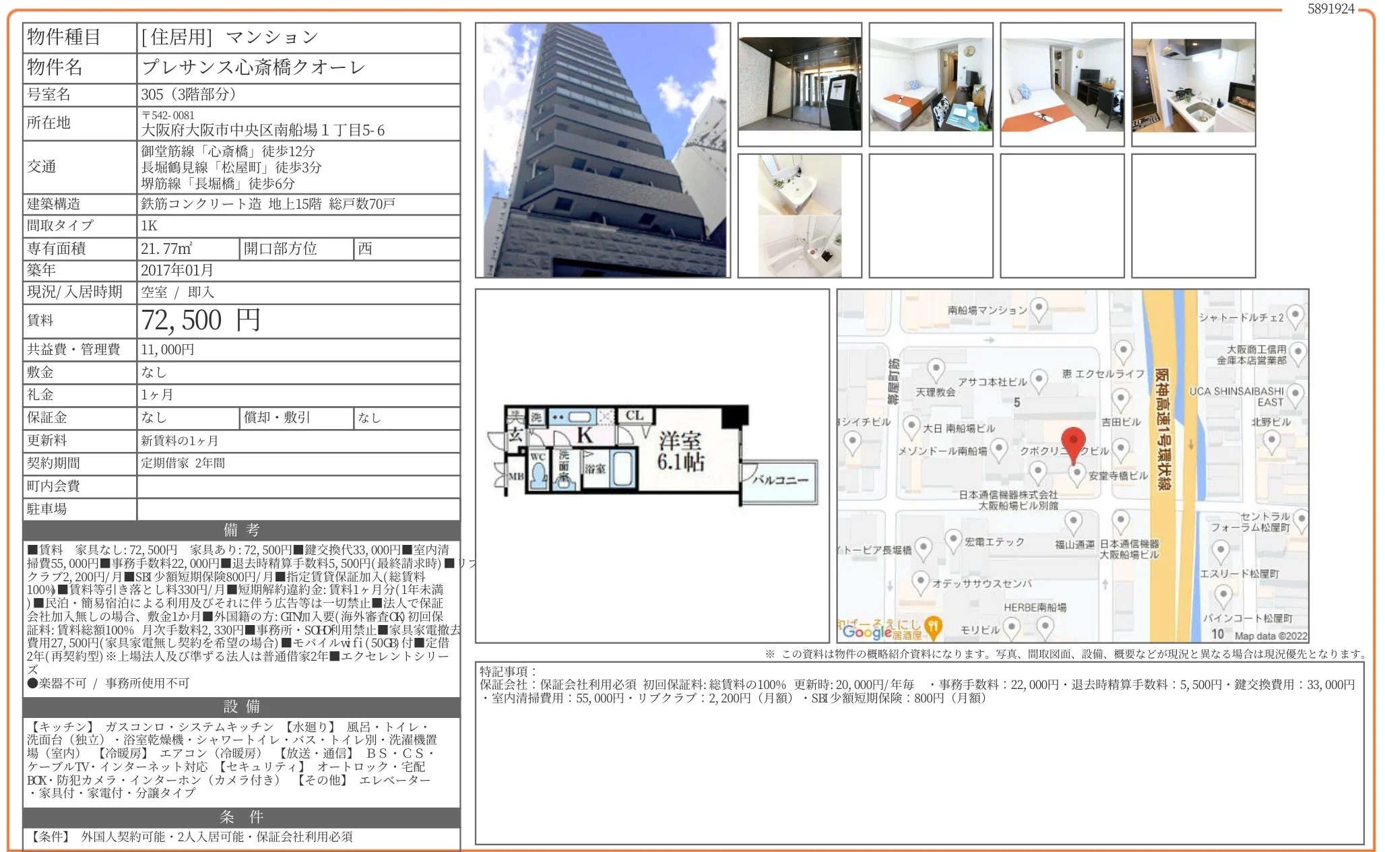This screenshot has height=852, width=1385.
Task: Click the 天理教会 map pin
Action: click(x=936, y=369)
